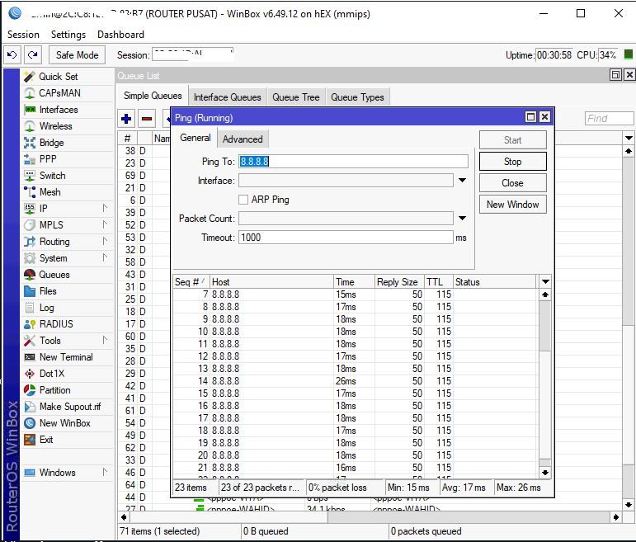Expand the Tools submenu

pyautogui.click(x=105, y=341)
